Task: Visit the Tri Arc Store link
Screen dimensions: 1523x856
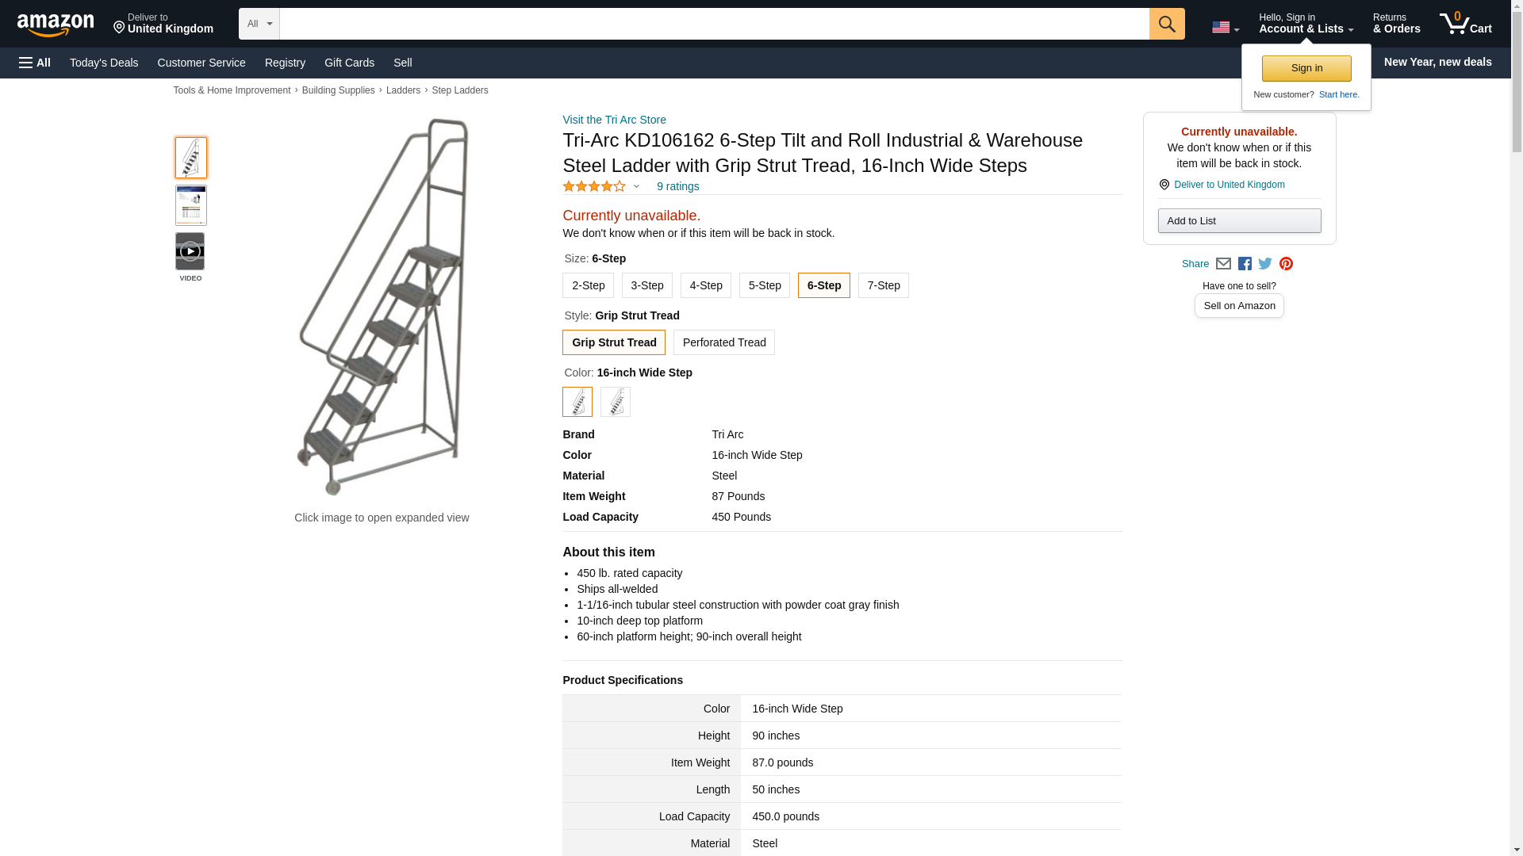Action: coord(614,120)
